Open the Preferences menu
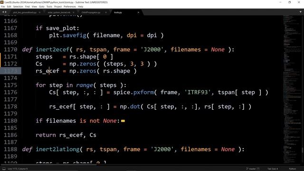Screen dimensions: 304x171 click(x=70, y=7)
